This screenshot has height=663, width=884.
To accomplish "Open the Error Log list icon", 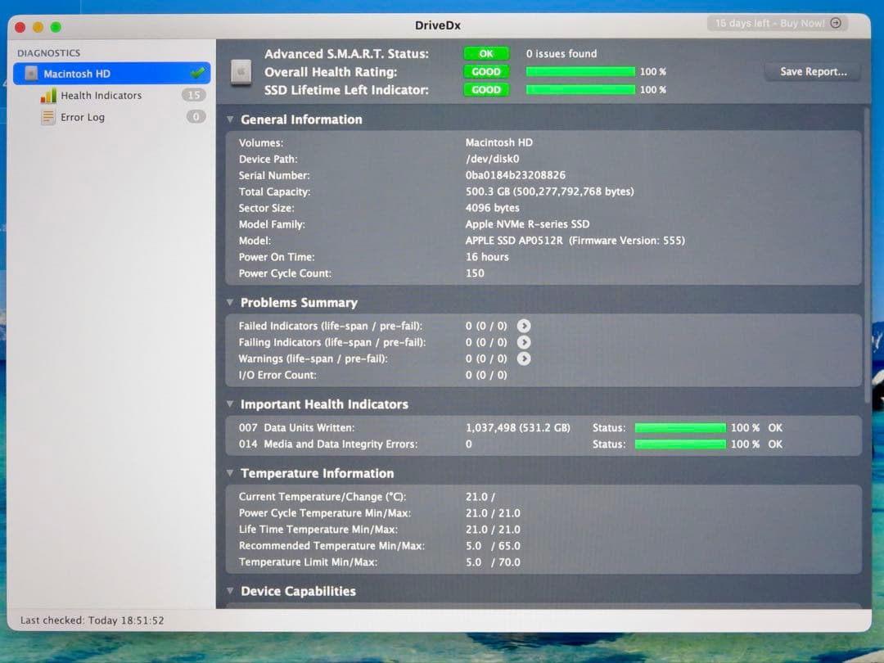I will [49, 117].
